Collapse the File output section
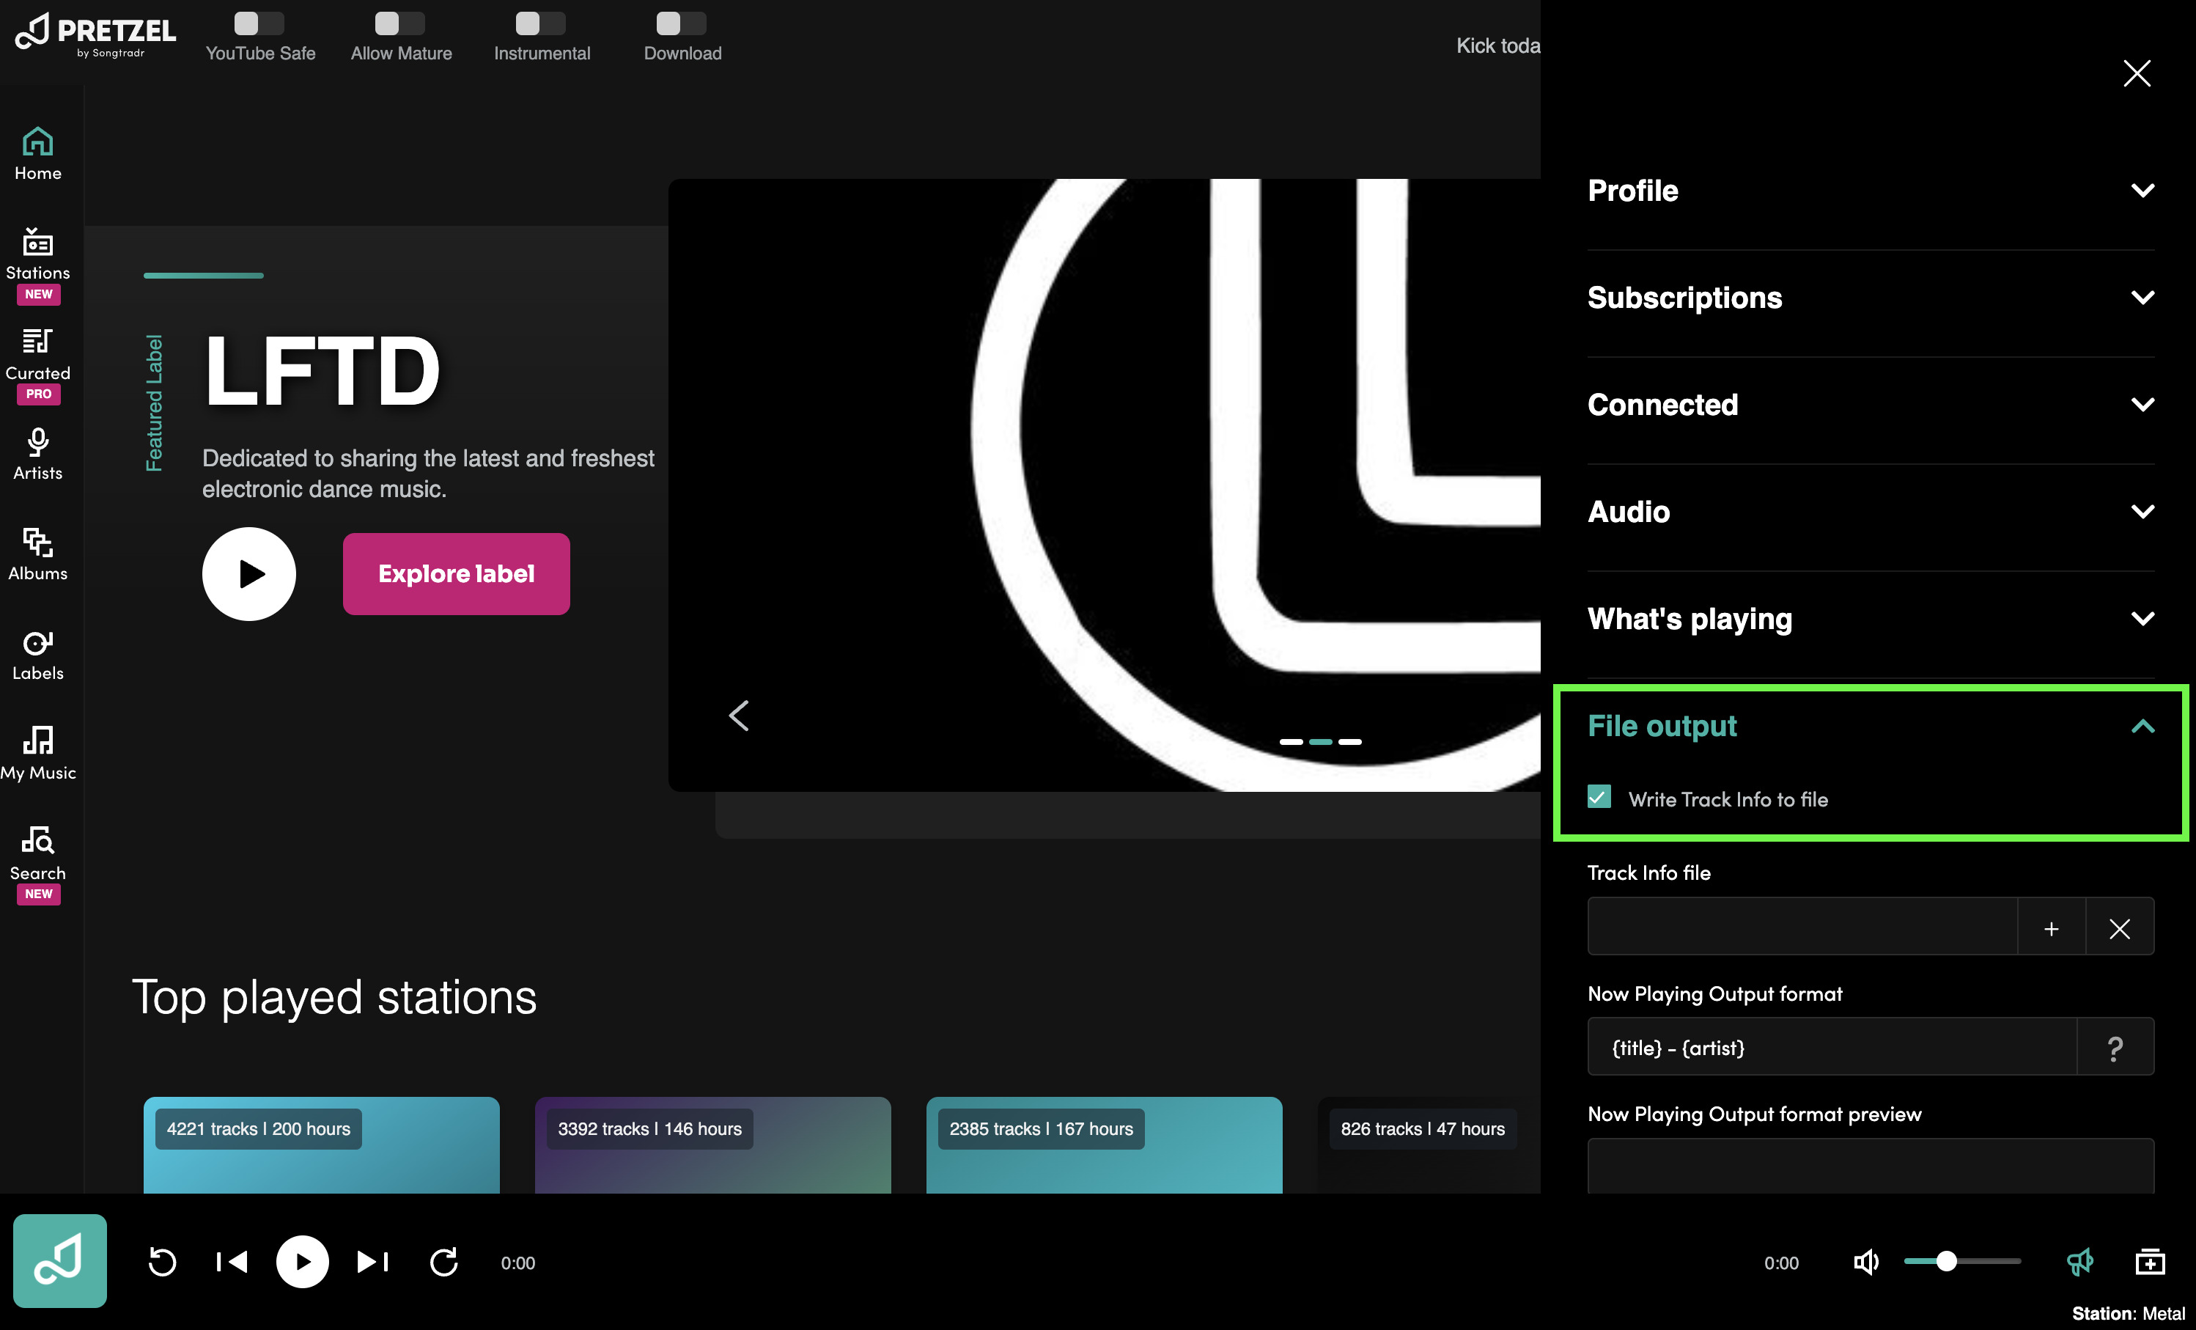2196x1330 pixels. [1870, 727]
